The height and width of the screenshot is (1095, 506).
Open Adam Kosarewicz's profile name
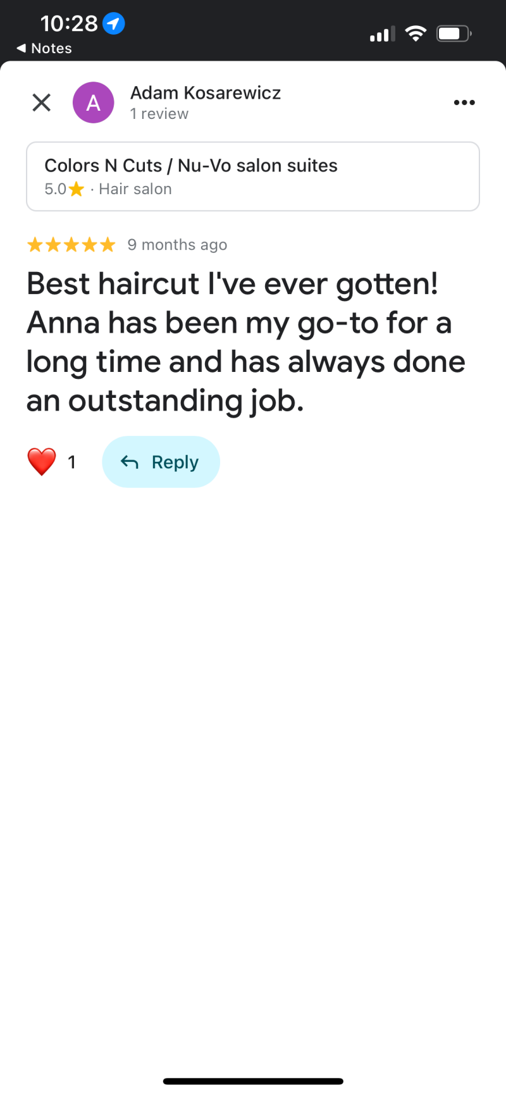click(206, 93)
